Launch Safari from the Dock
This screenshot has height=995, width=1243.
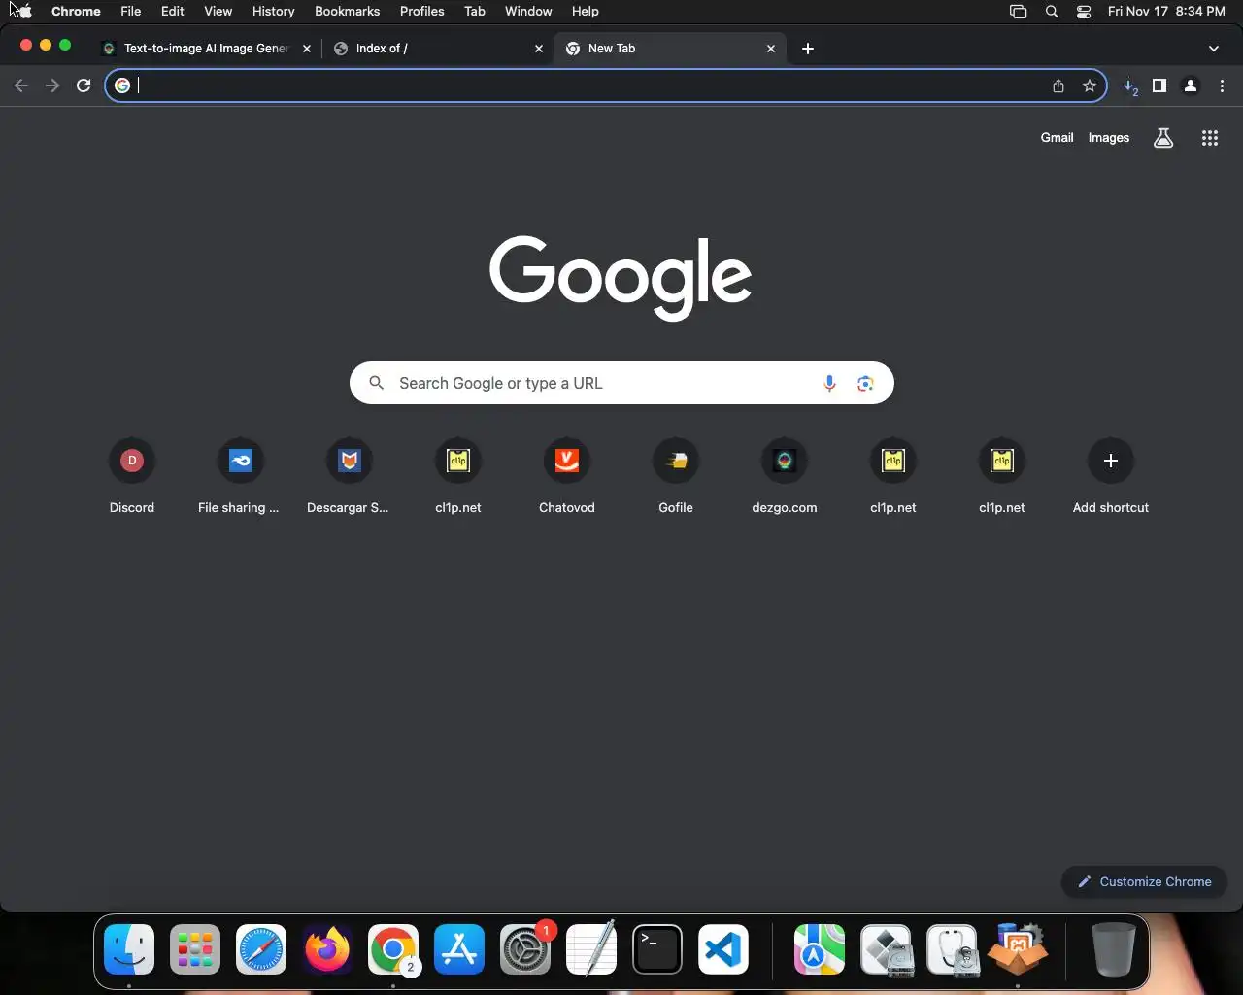pos(261,949)
